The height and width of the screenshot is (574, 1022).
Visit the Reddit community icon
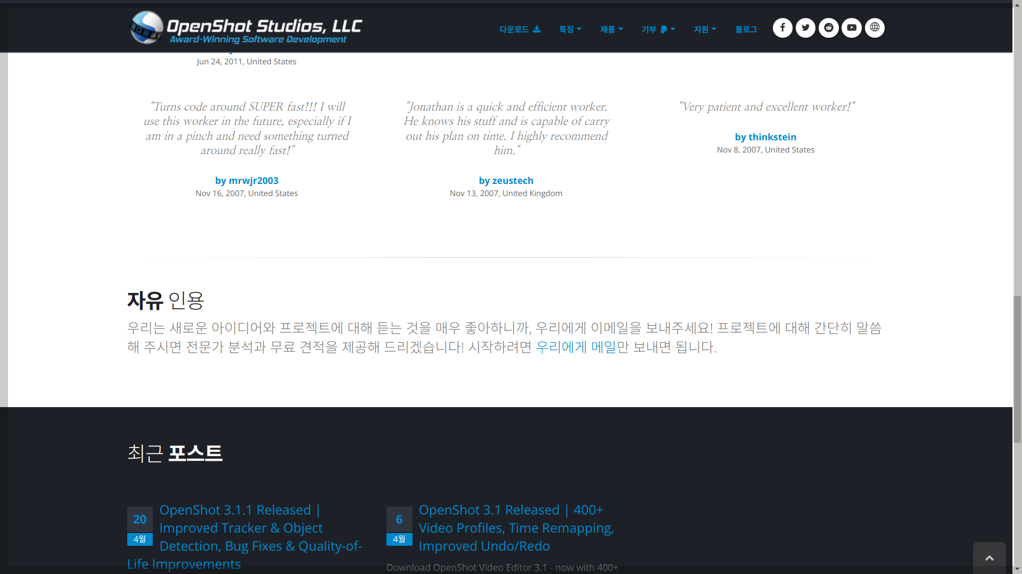pyautogui.click(x=828, y=28)
